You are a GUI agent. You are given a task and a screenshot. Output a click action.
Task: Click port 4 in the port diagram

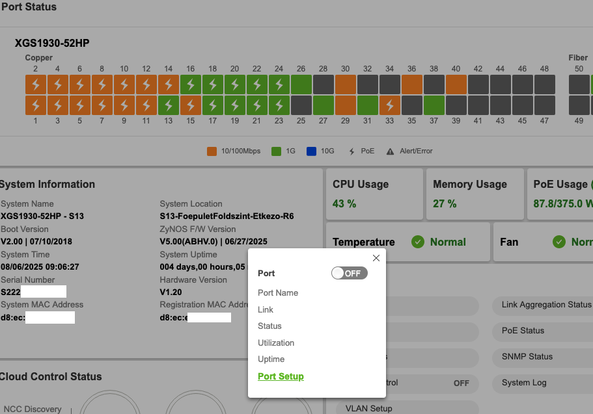pos(58,84)
